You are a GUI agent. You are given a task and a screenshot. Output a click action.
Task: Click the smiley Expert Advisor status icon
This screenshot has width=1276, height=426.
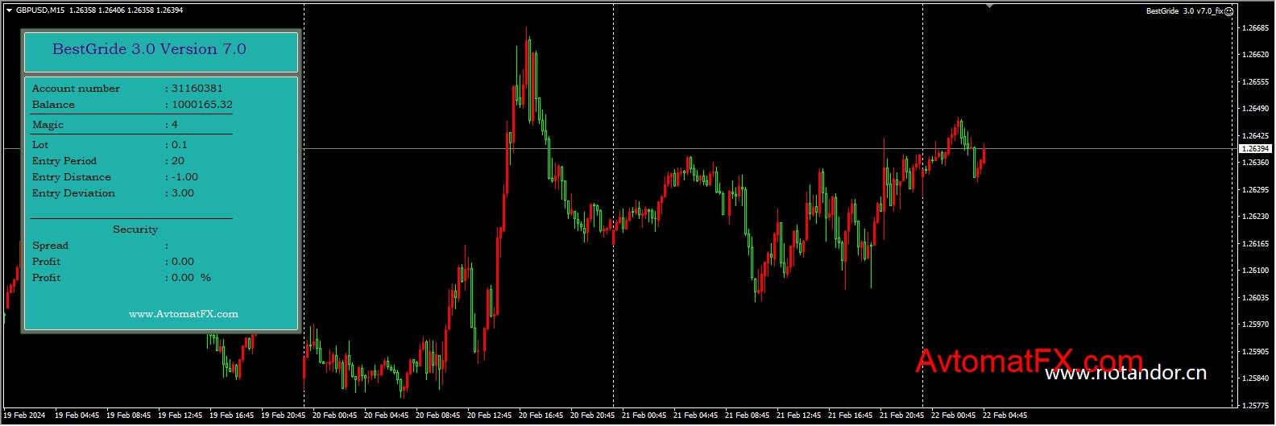click(x=1229, y=11)
